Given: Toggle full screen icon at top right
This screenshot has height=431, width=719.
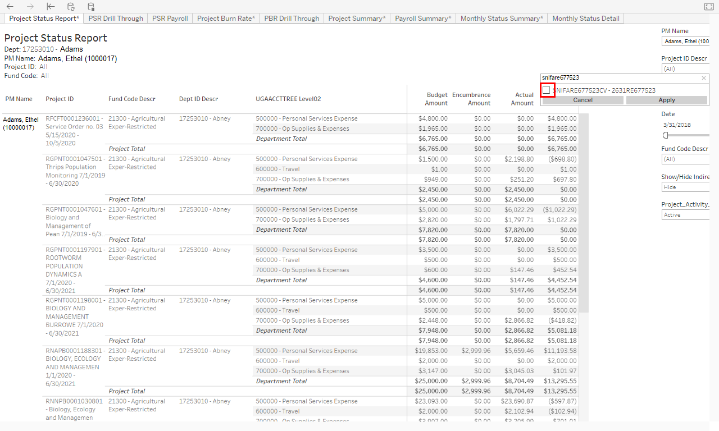Looking at the screenshot, I should [708, 7].
